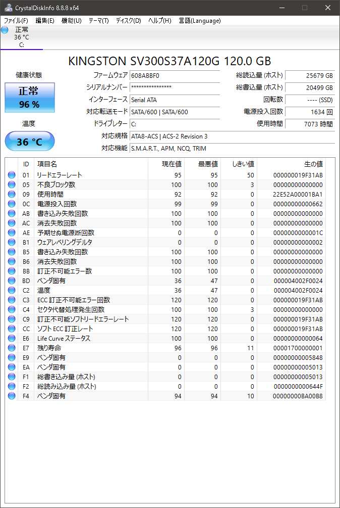Click the 現在値 column header

166,164
